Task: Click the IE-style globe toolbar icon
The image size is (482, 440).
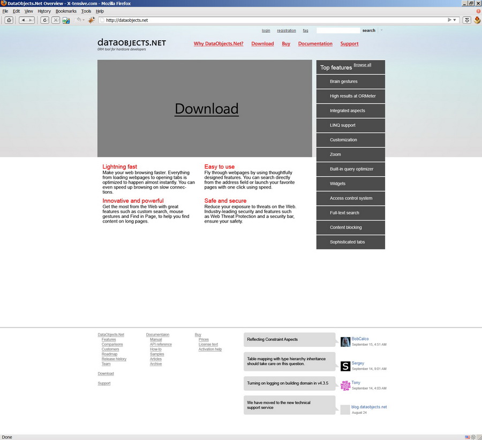Action: 66,20
